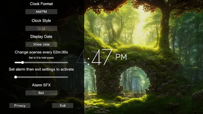Open the Privacy page

tap(20, 105)
